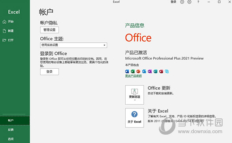The height and width of the screenshot is (143, 232).
Task: Click the folder icon beside 打开
Action: coord(4,40)
